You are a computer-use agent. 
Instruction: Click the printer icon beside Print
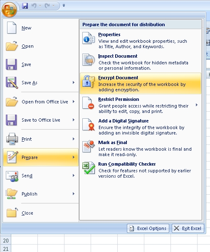point(12,139)
